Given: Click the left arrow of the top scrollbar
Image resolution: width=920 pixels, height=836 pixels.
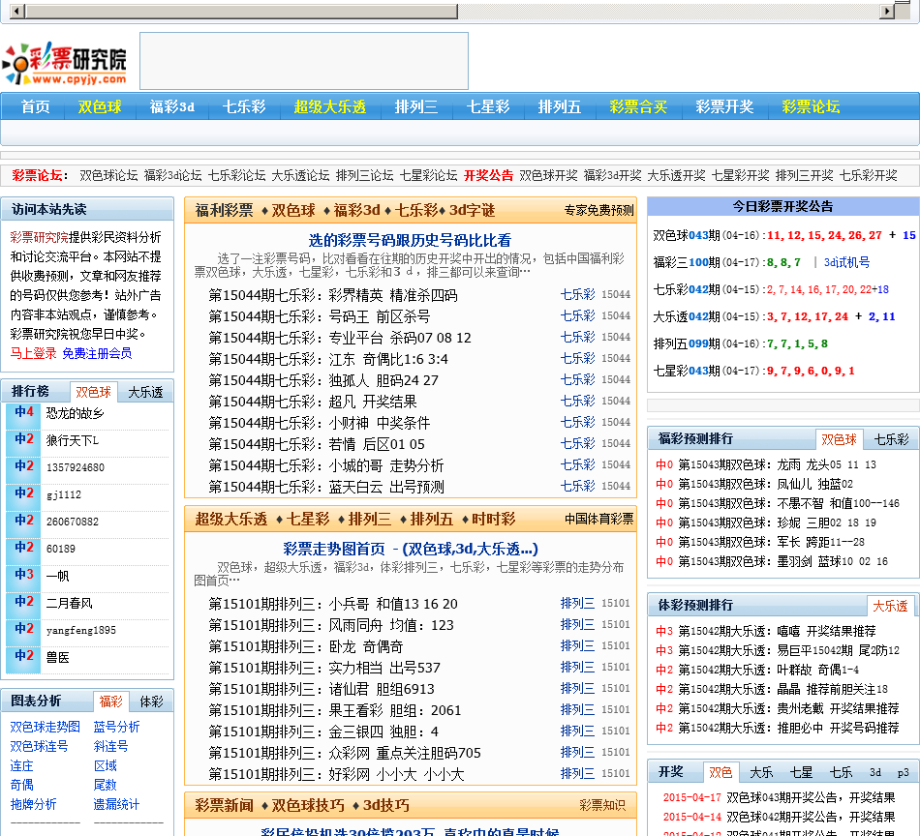Looking at the screenshot, I should coord(8,12).
